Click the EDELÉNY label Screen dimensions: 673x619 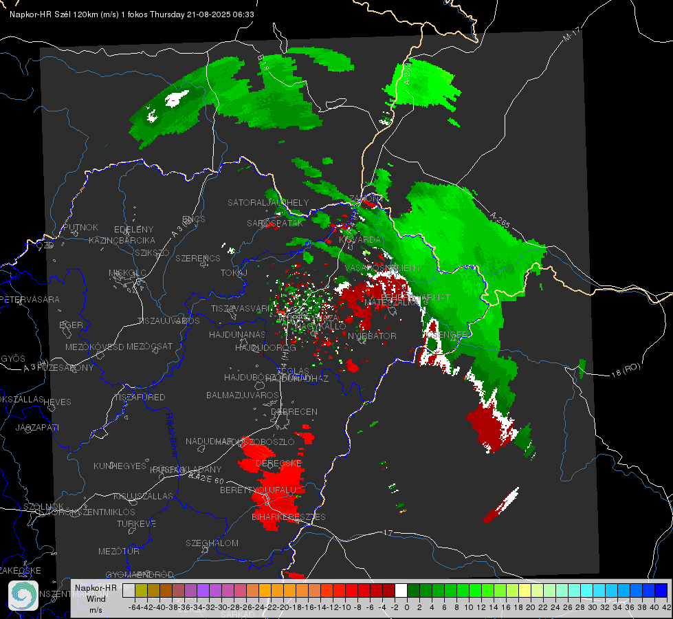[x=133, y=230]
